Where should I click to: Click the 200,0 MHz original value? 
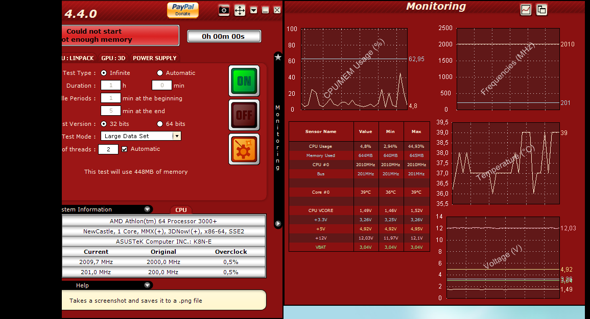coord(163,272)
